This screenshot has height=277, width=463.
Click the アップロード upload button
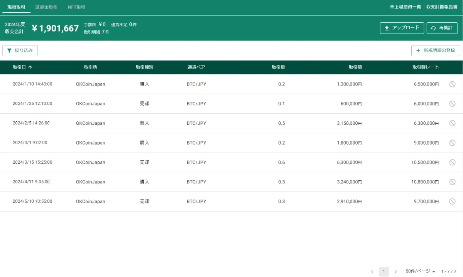tap(402, 28)
